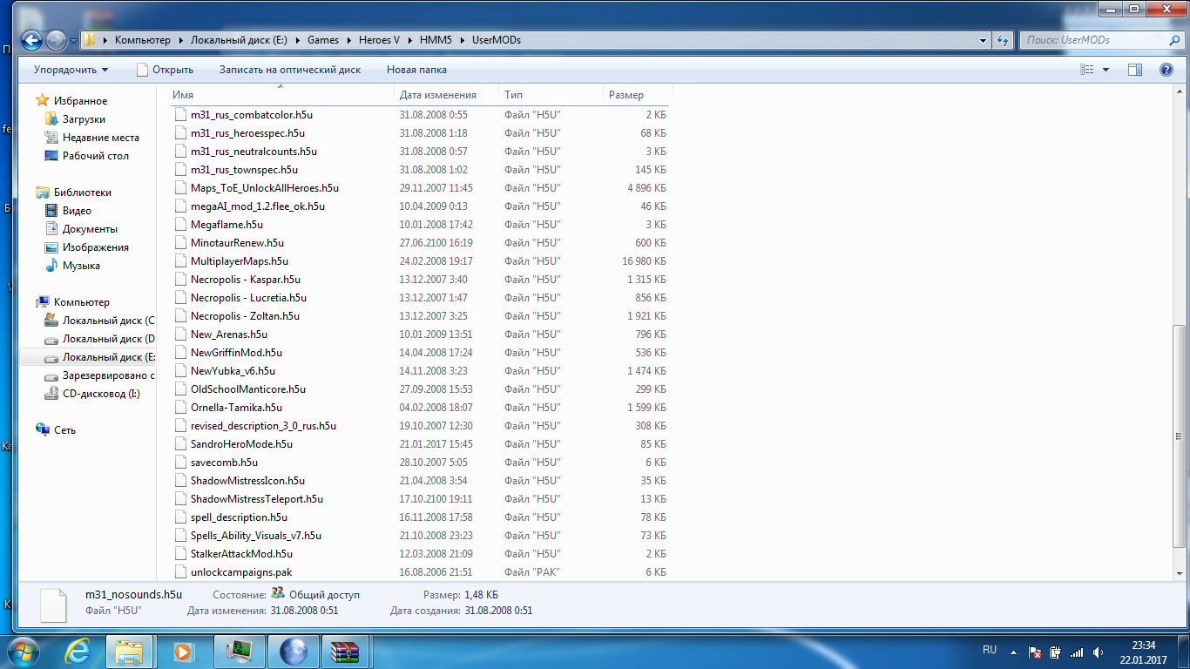
Task: Click the RU language indicator
Action: point(990,650)
